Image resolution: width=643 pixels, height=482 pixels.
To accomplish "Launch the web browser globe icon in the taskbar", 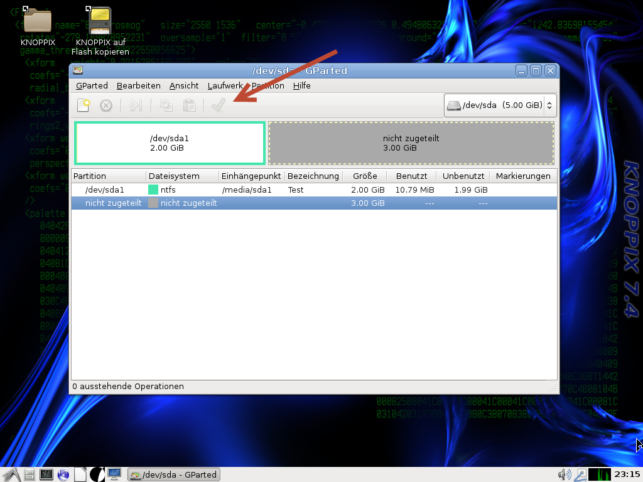I will click(63, 474).
